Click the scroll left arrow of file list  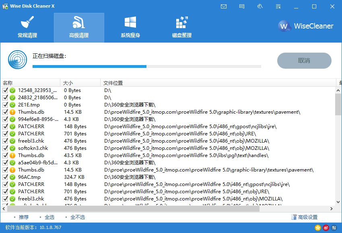[x=4, y=208]
